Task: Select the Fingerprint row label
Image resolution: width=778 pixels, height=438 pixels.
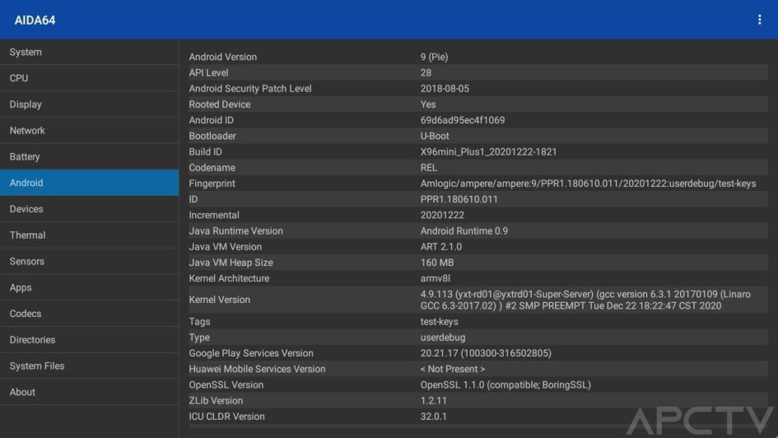Action: (212, 184)
